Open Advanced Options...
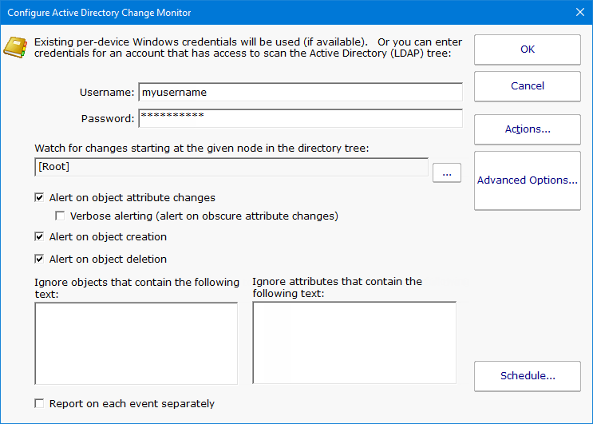Viewport: 593px width, 424px height. click(x=527, y=180)
